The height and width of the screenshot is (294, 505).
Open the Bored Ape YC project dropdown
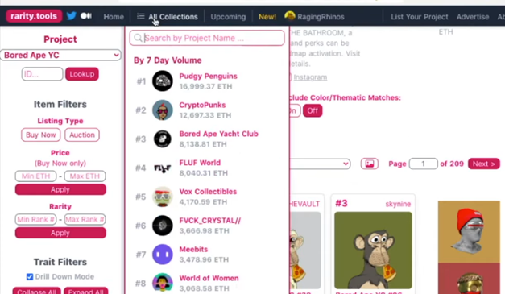pyautogui.click(x=60, y=55)
